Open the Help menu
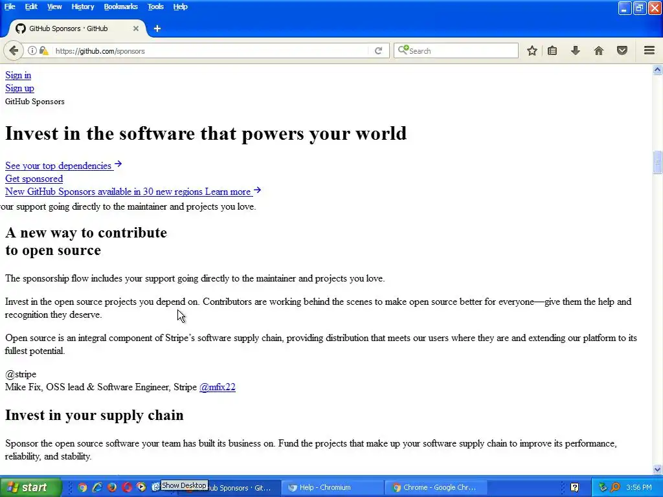 pos(180,6)
